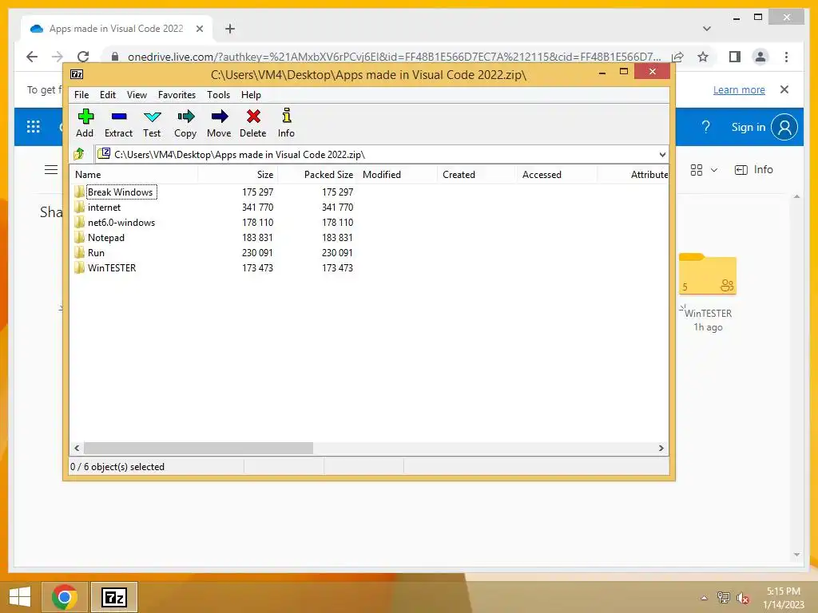
Task: Reload the OneDrive page in Chrome
Action: point(83,57)
